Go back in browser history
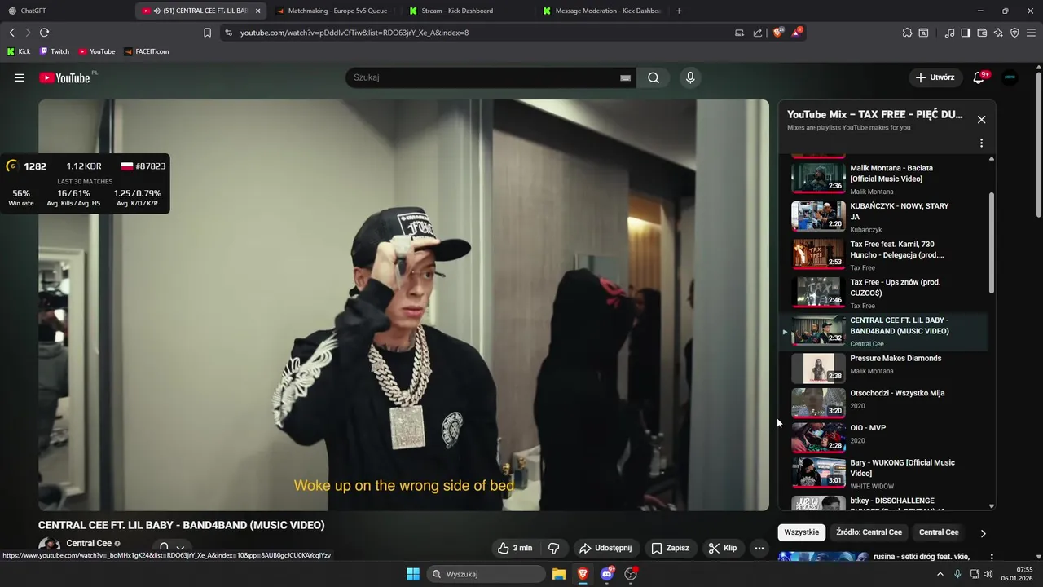1043x587 pixels. pyautogui.click(x=11, y=33)
